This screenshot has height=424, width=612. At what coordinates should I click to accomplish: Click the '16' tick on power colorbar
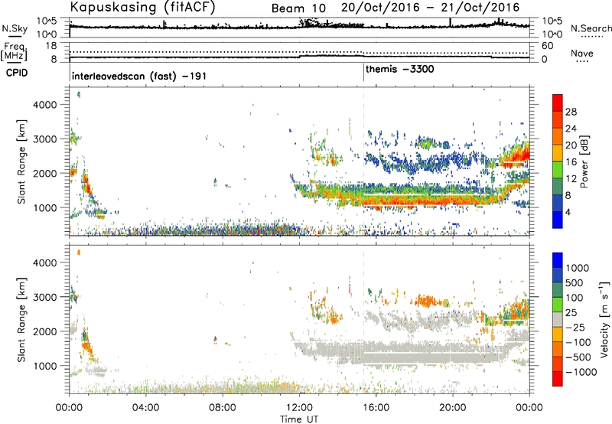(571, 162)
